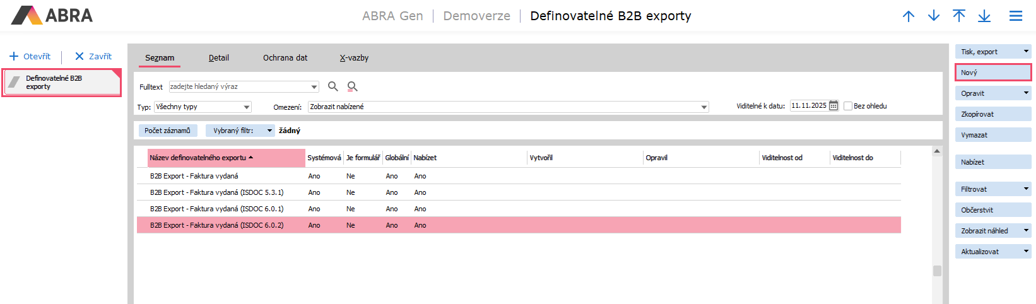This screenshot has width=1036, height=304.
Task: Click the ABRA logo
Action: point(52,15)
